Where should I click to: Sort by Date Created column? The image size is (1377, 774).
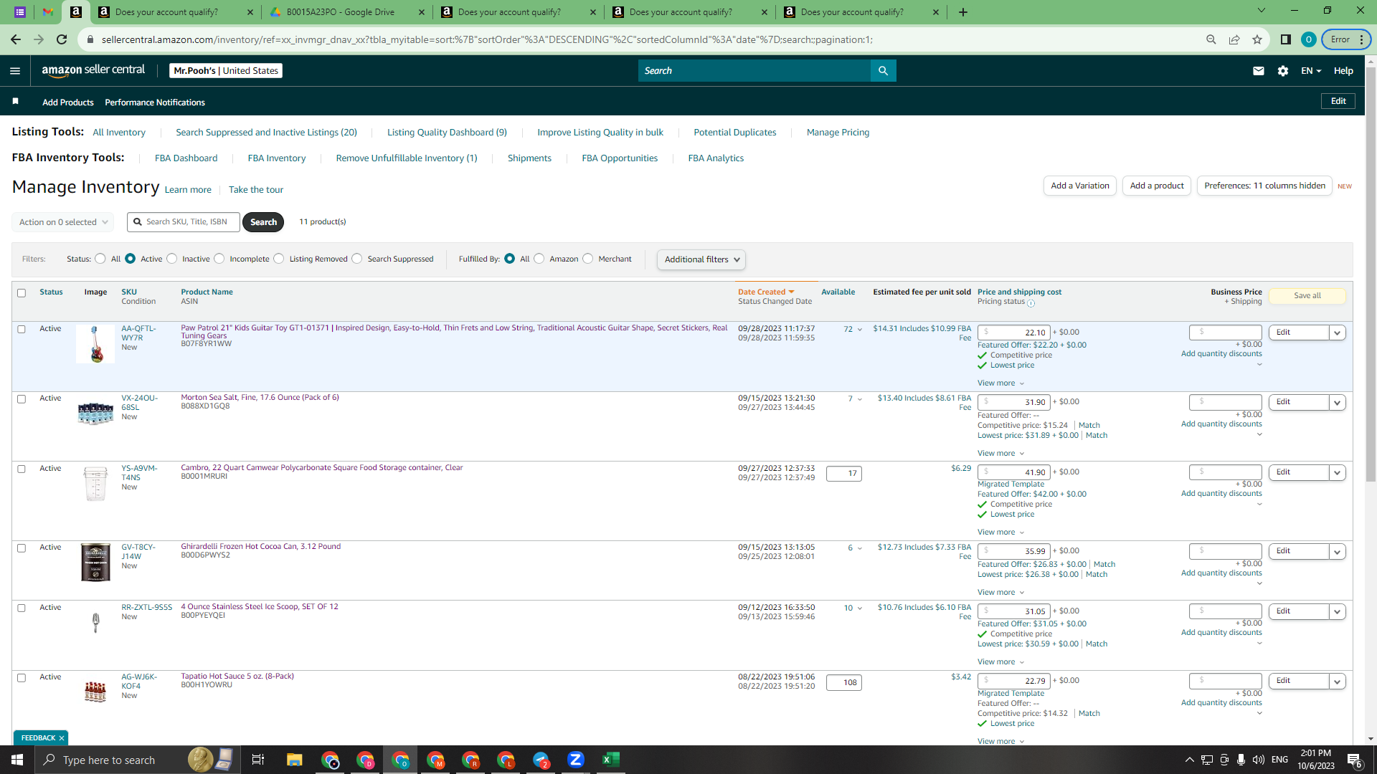[x=766, y=292]
